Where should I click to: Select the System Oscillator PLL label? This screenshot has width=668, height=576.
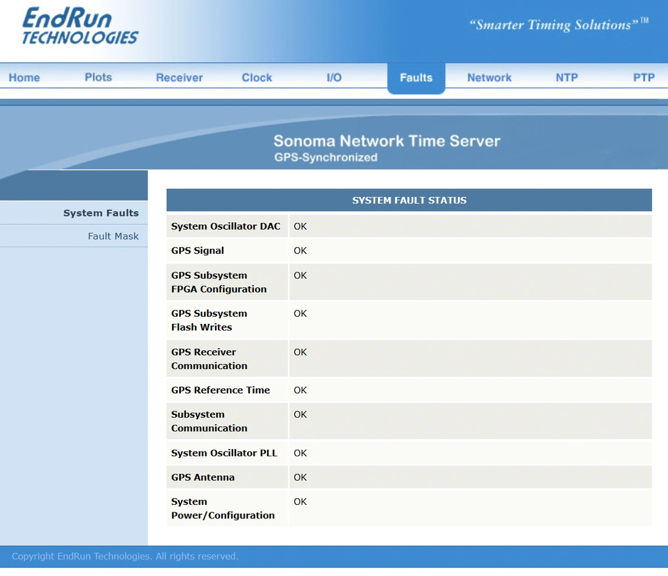(224, 453)
